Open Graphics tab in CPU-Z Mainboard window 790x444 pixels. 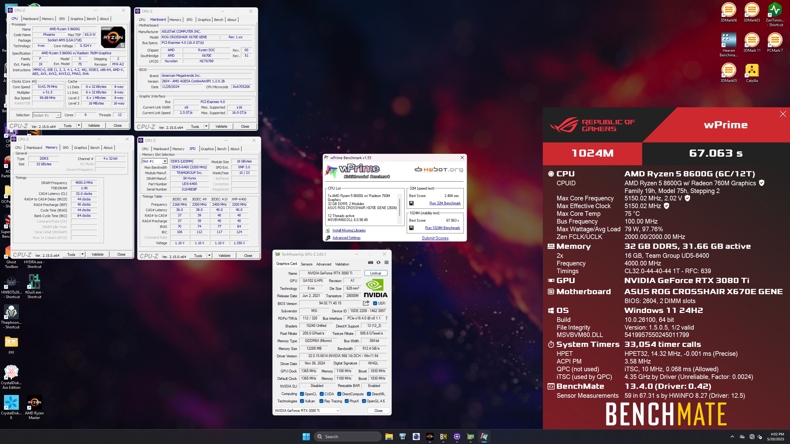coord(204,20)
